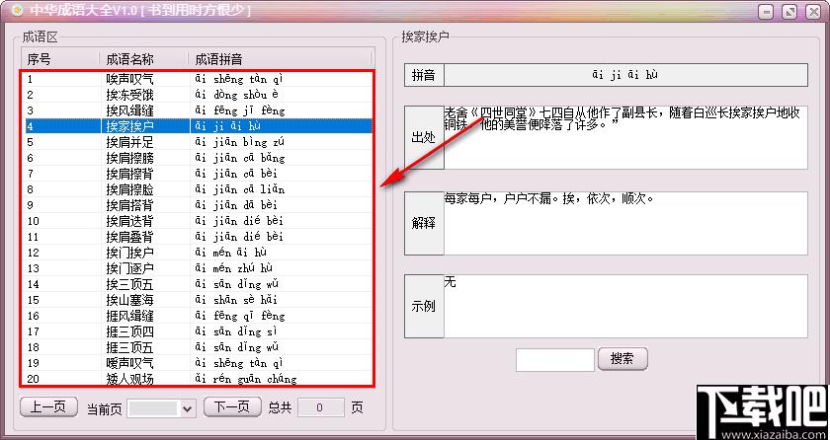Click the 解释 label button
This screenshot has width=830, height=440.
point(424,223)
